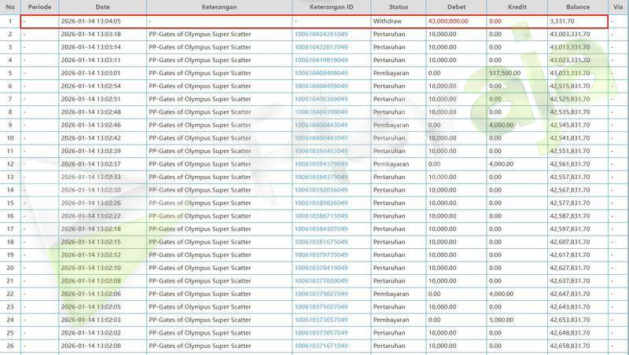Follow the 100610386715049 ID link
Screen dimensions: 629x355
pyautogui.click(x=321, y=216)
